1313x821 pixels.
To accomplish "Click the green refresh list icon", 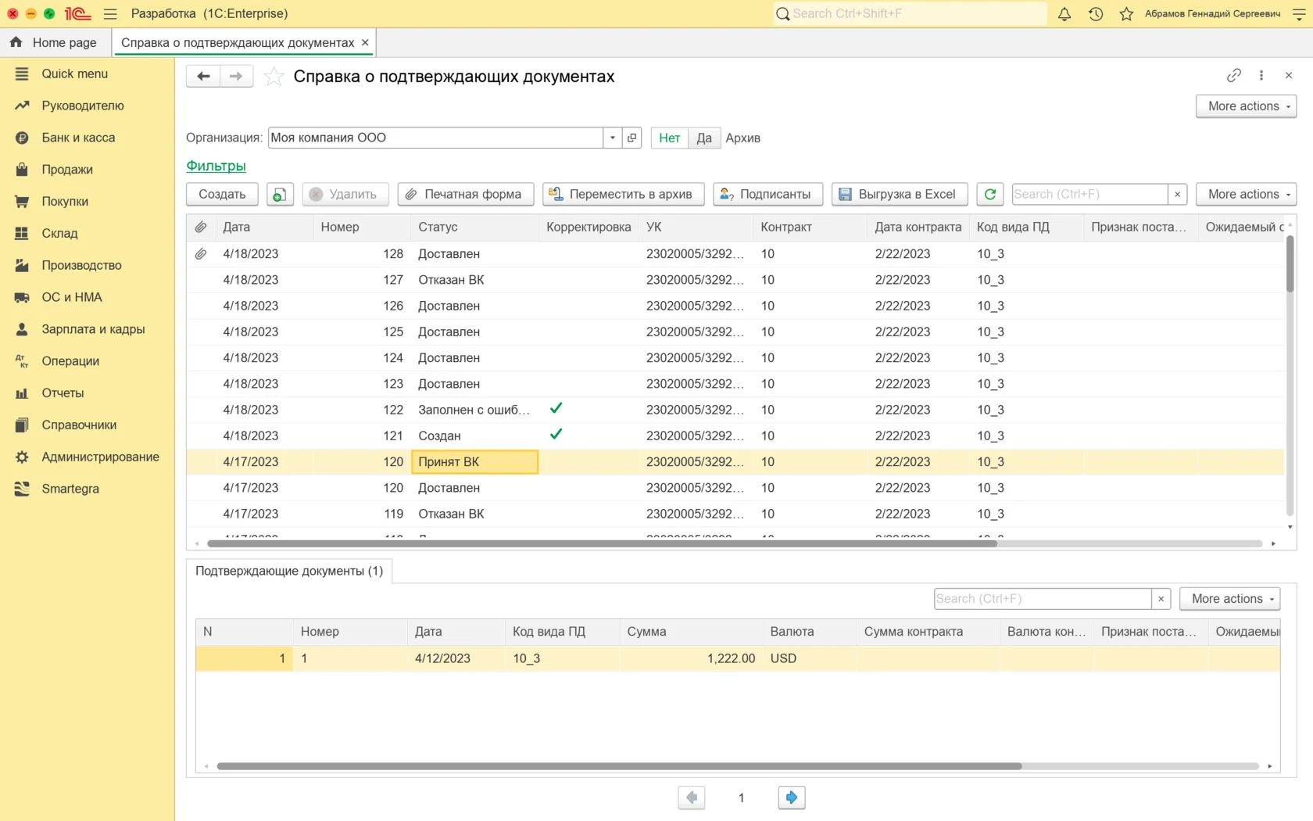I will [989, 194].
